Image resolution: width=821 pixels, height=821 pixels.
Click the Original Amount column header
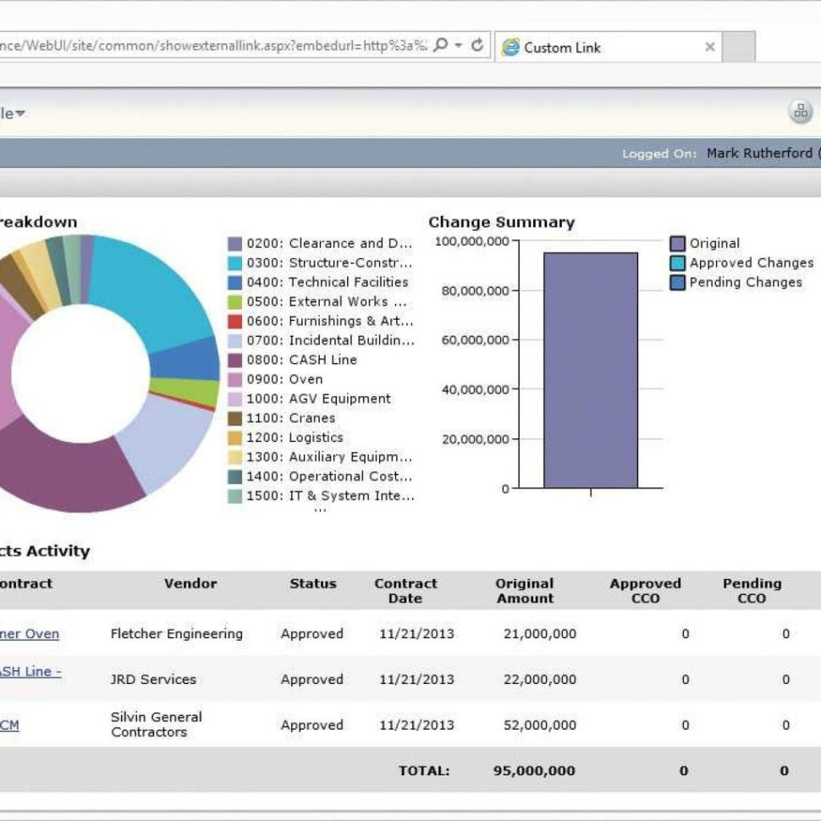[524, 591]
